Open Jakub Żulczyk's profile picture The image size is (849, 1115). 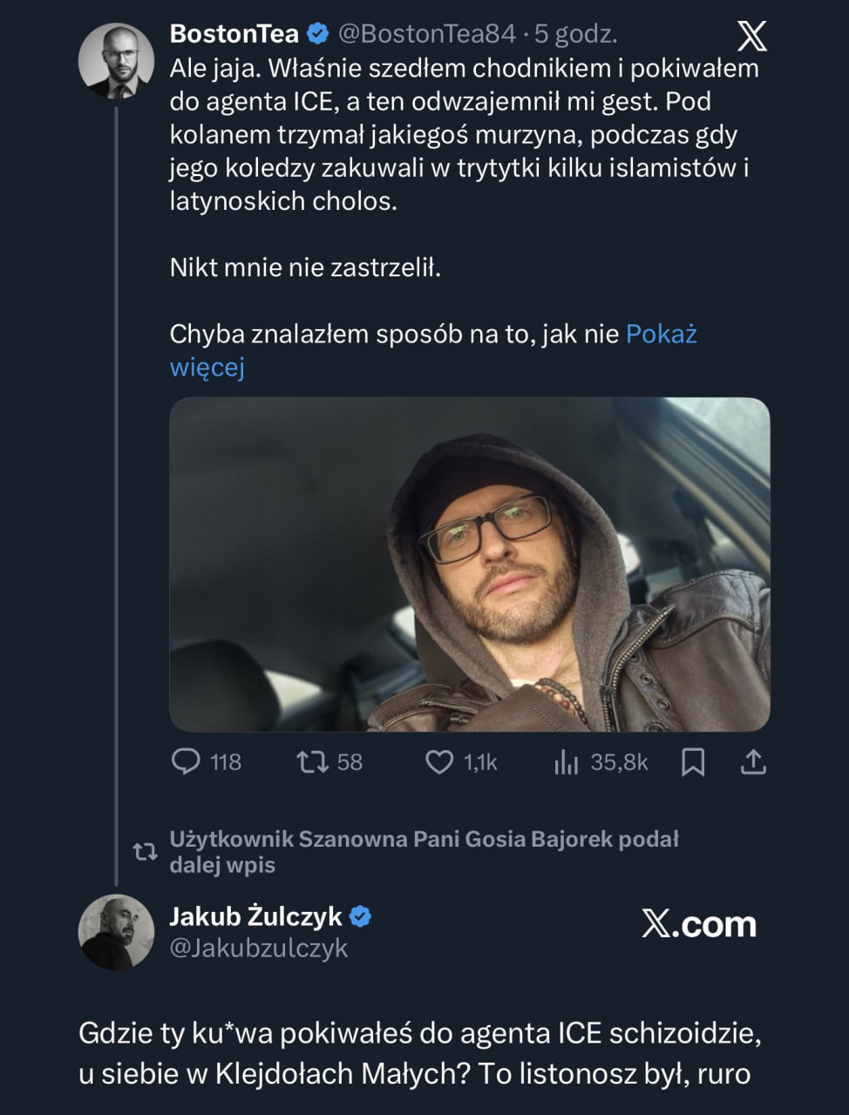click(x=117, y=932)
